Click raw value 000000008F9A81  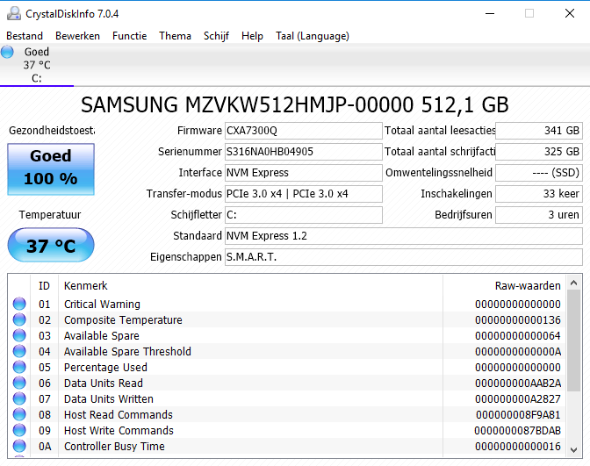518,414
